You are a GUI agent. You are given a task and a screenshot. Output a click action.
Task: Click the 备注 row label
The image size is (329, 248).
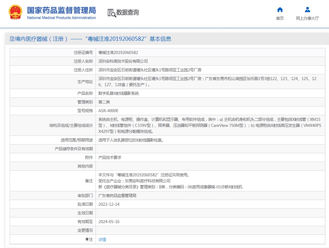tap(89, 181)
